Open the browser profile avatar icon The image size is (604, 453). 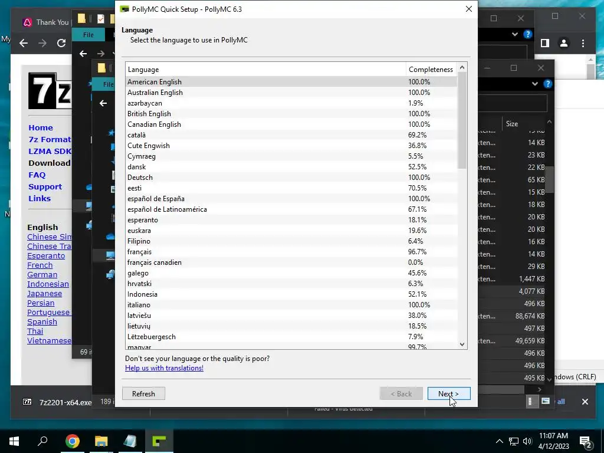pos(564,43)
